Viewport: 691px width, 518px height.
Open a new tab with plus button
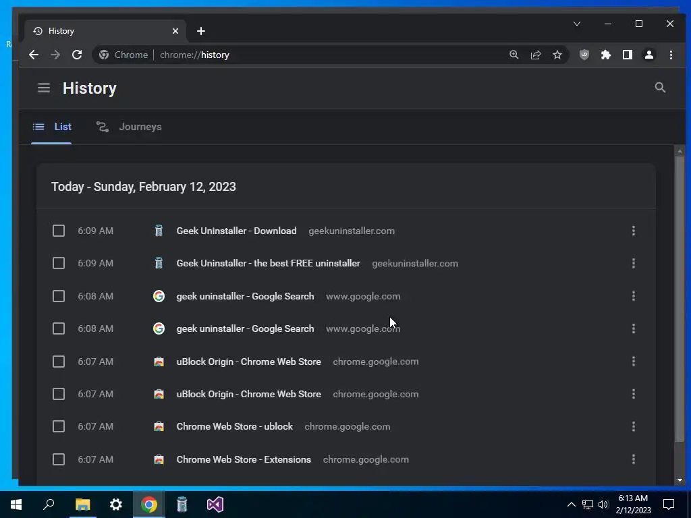[201, 31]
